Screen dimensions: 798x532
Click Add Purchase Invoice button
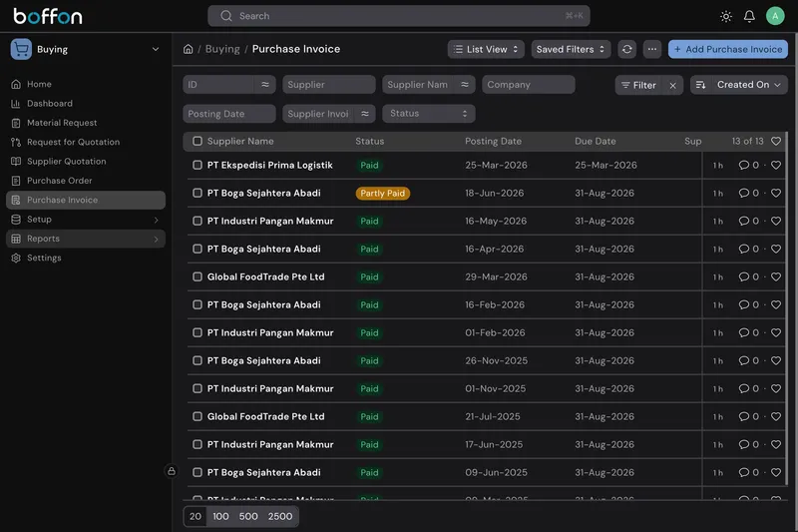coord(728,49)
